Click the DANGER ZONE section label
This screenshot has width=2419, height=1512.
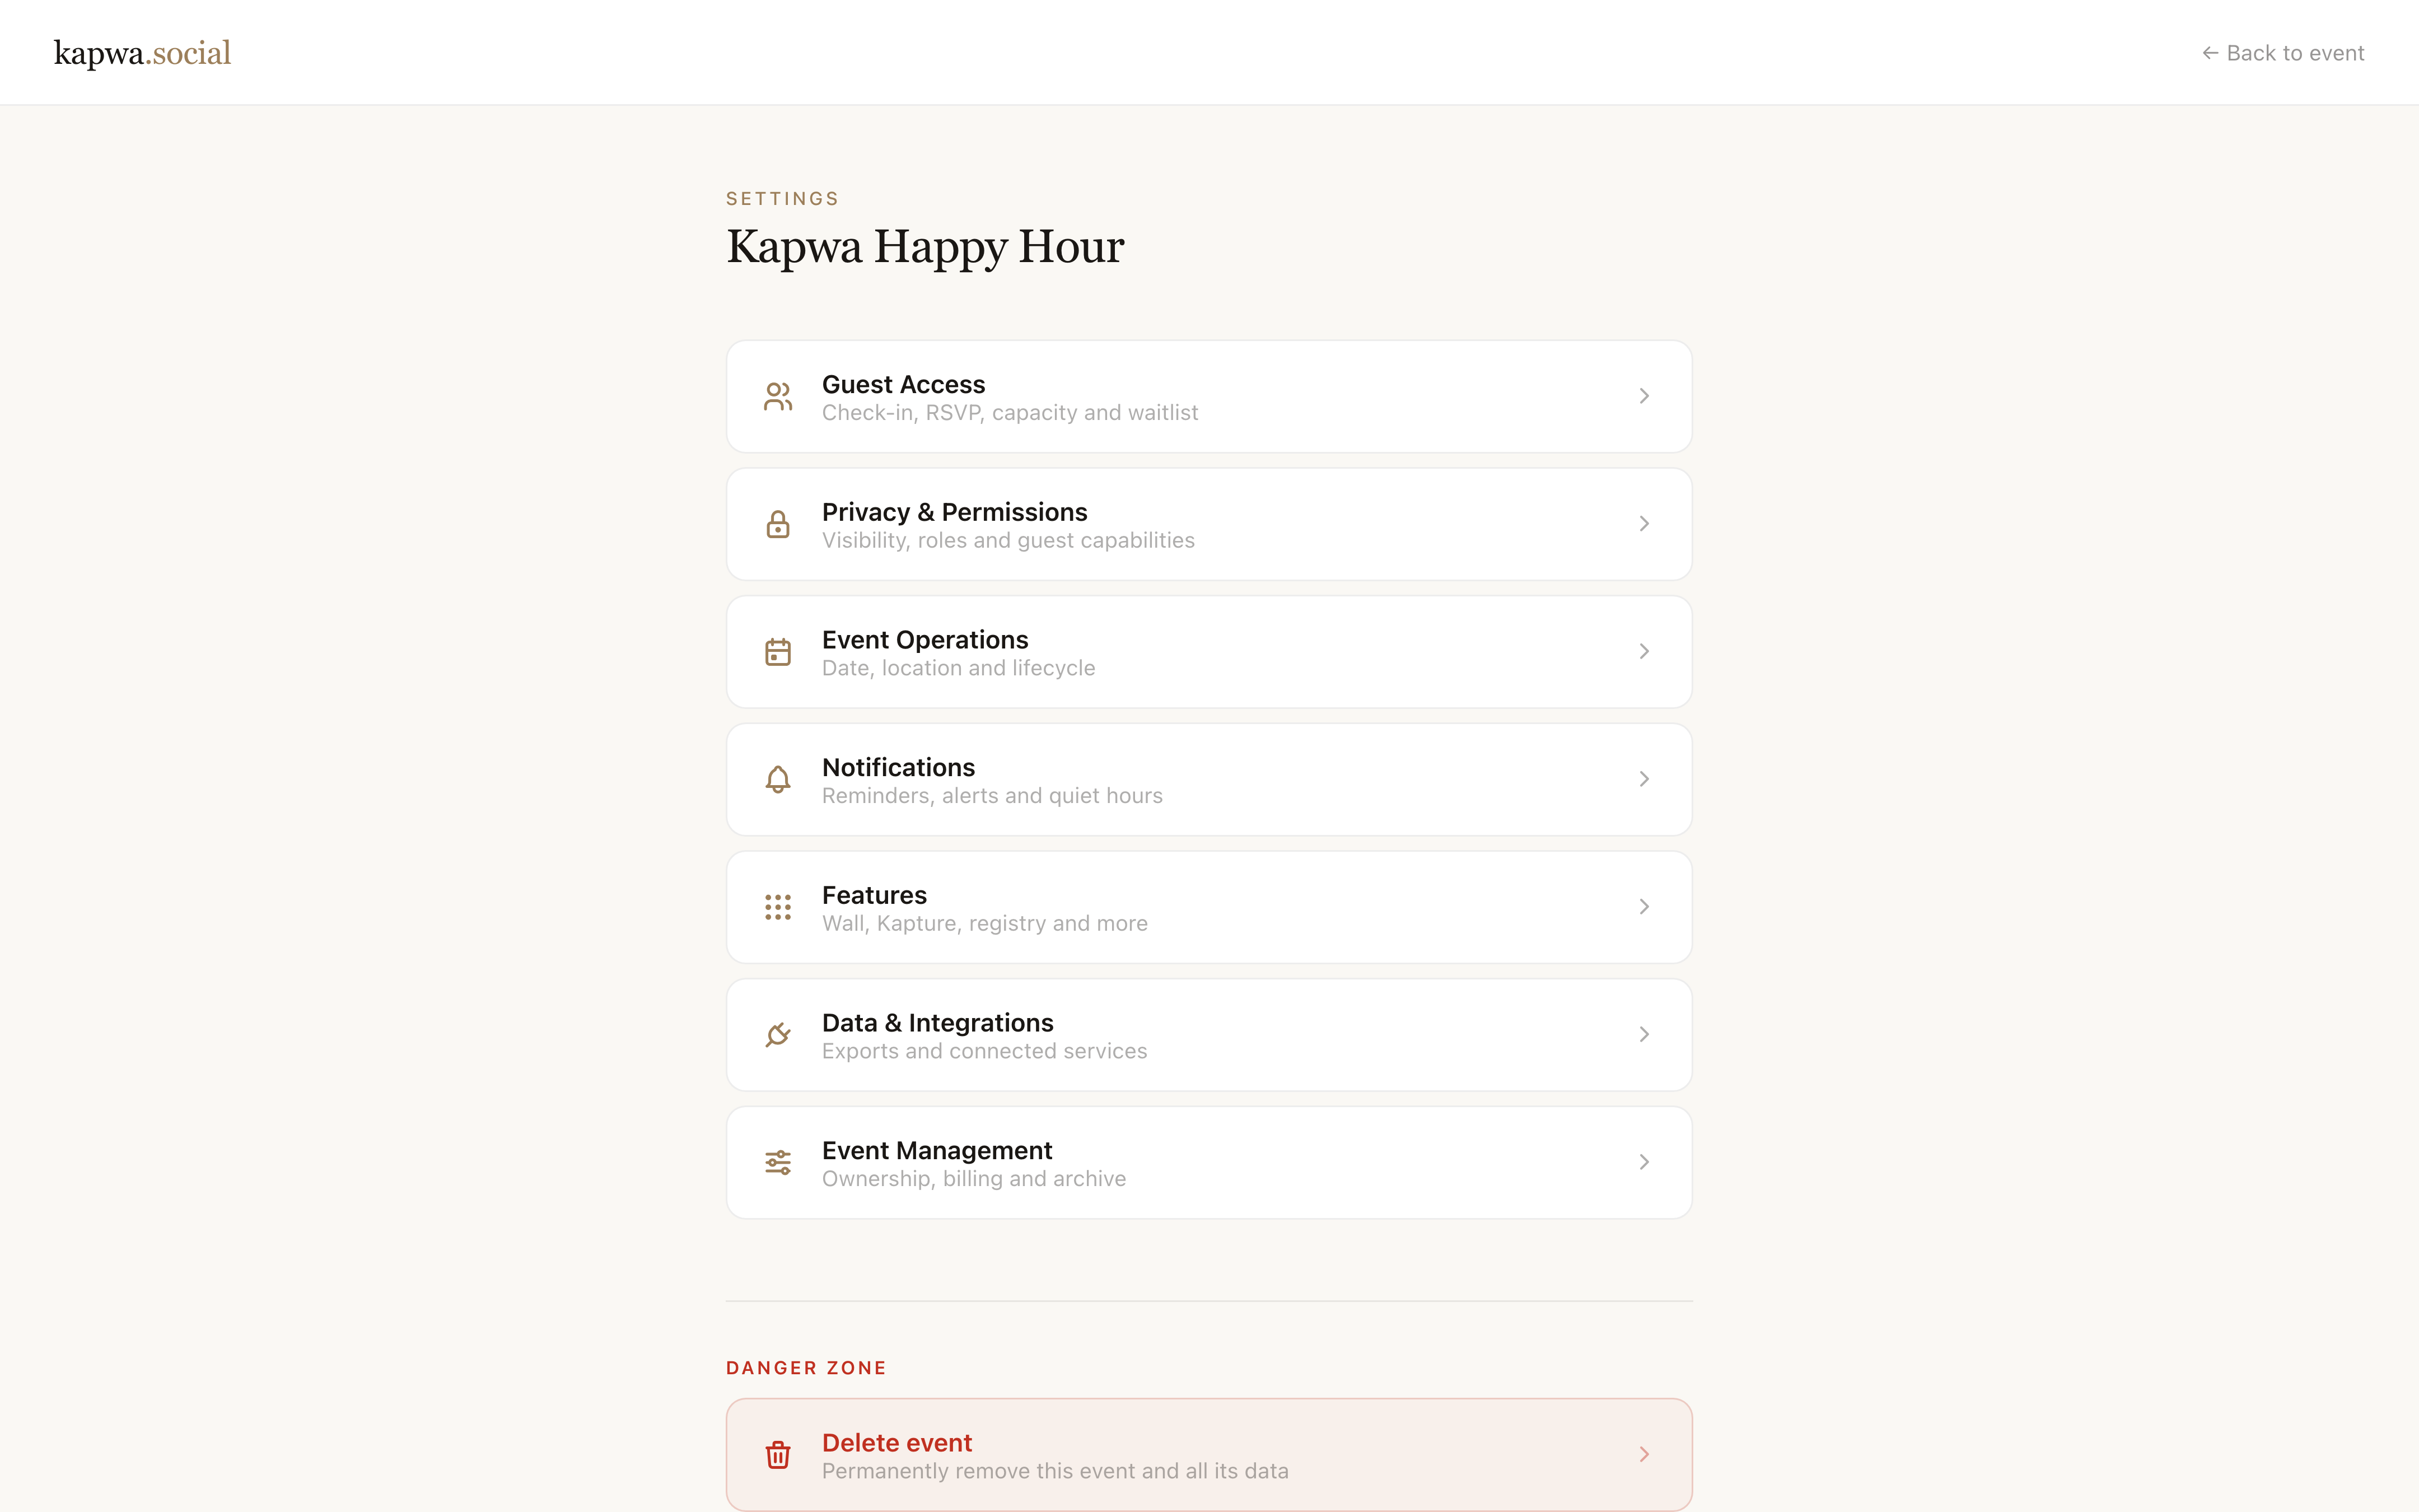coord(806,1368)
